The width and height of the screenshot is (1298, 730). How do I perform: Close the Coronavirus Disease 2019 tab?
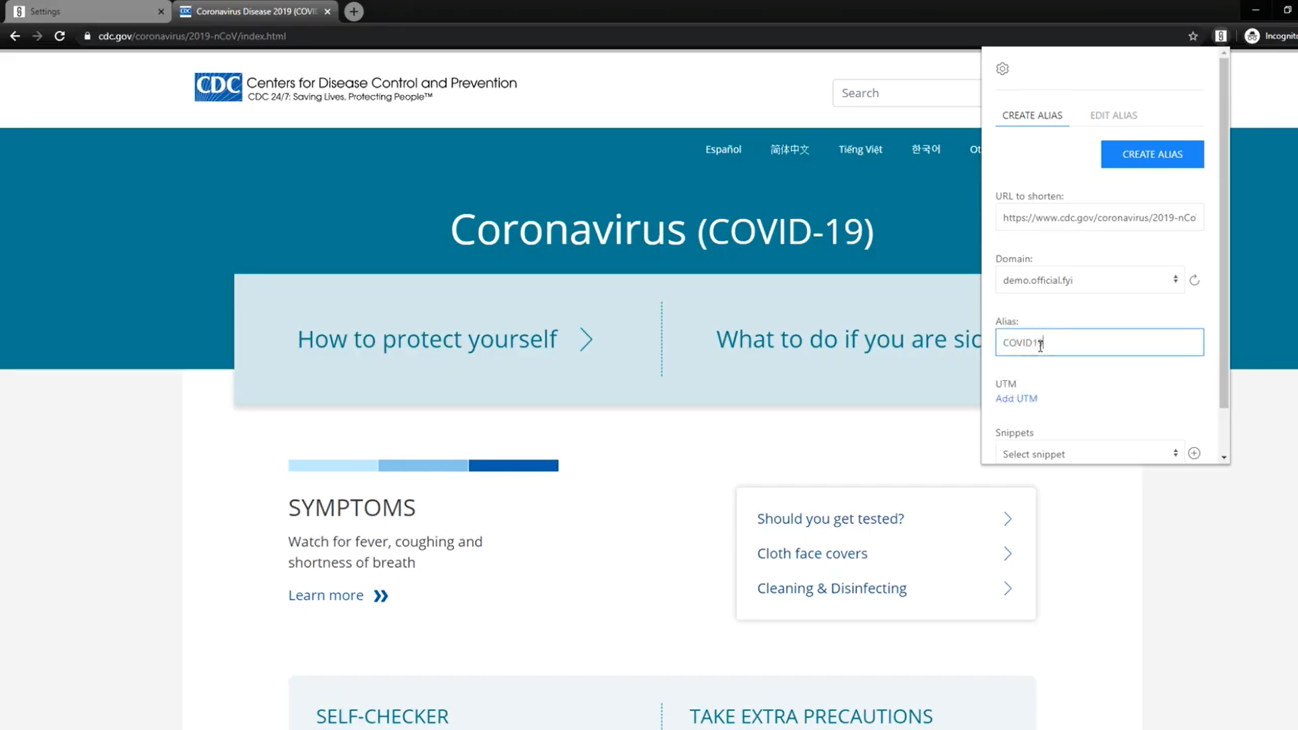tap(327, 11)
